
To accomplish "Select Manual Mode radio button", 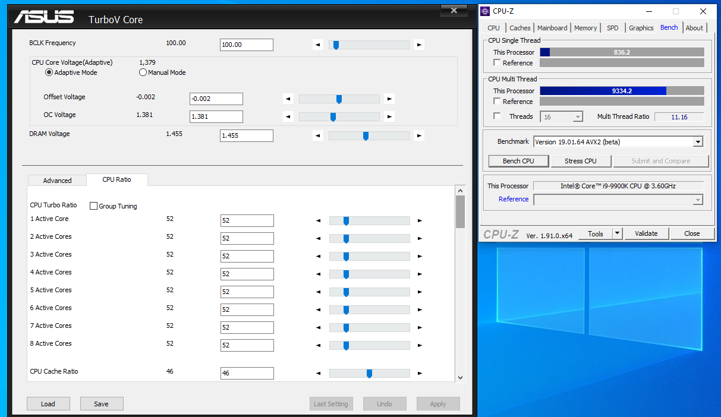I will (143, 72).
